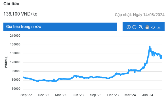Activate the hand panning tool
Viewport: 166px width, 103px height.
[147, 27]
